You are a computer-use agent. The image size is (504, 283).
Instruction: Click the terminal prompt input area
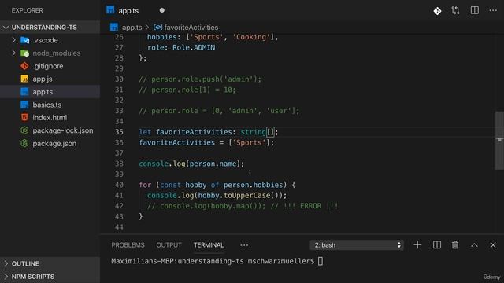(x=321, y=261)
